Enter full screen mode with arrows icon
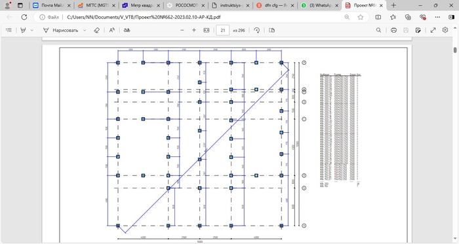This screenshot has height=244, width=459. coord(433,30)
